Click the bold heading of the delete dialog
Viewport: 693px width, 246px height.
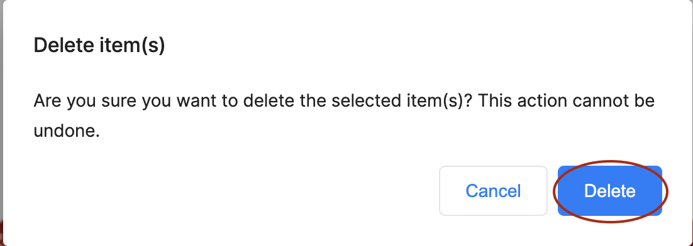99,45
